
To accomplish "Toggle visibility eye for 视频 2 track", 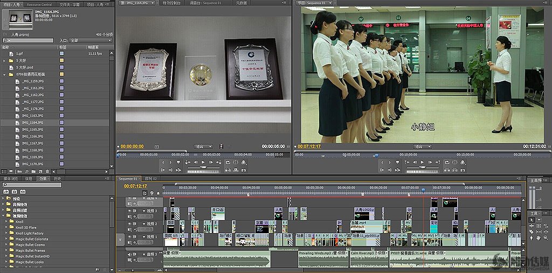I will (129, 223).
